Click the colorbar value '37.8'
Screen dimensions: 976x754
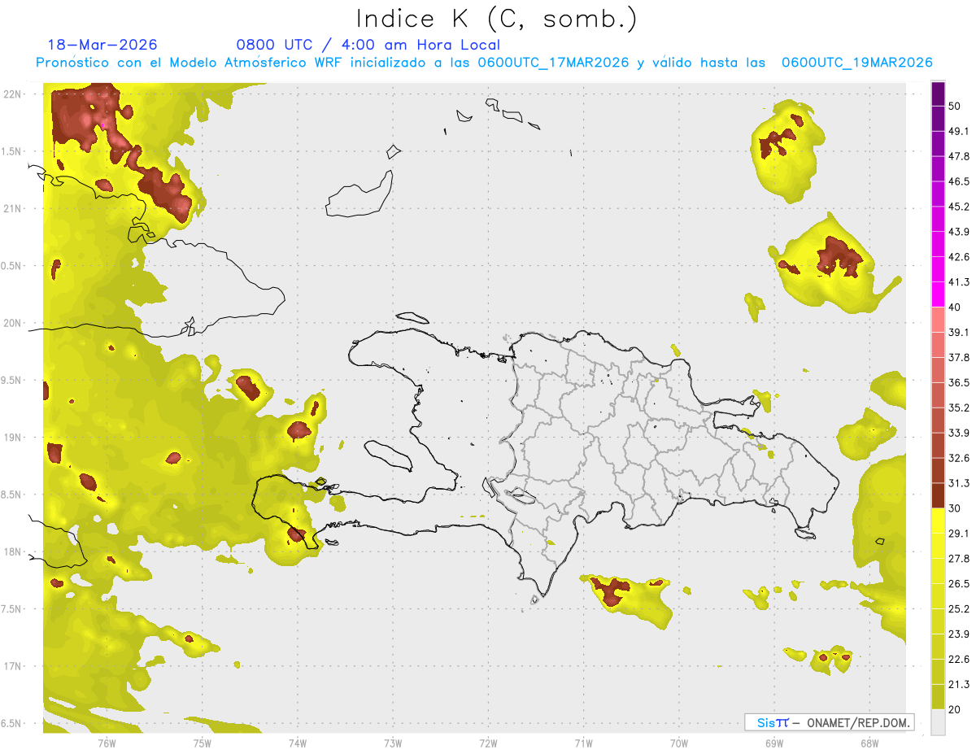pos(959,358)
